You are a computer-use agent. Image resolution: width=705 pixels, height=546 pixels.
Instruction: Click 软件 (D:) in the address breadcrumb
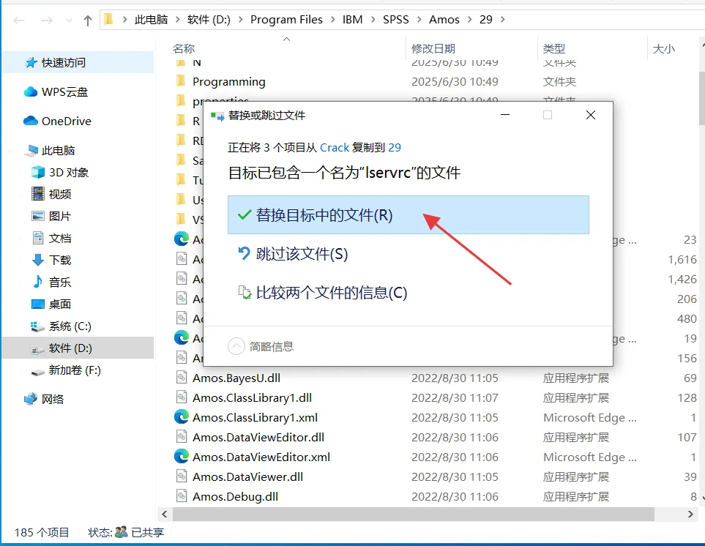(x=209, y=19)
